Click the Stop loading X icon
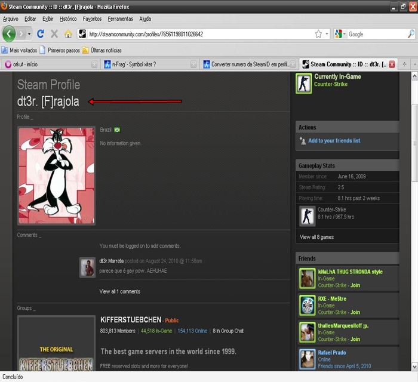The width and height of the screenshot is (418, 382). 54,34
